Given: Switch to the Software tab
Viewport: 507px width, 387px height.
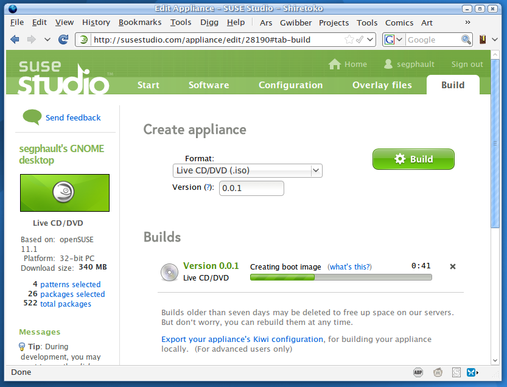Looking at the screenshot, I should point(209,85).
